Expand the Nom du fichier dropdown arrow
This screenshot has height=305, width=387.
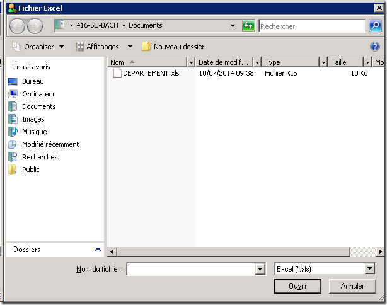tap(260, 269)
